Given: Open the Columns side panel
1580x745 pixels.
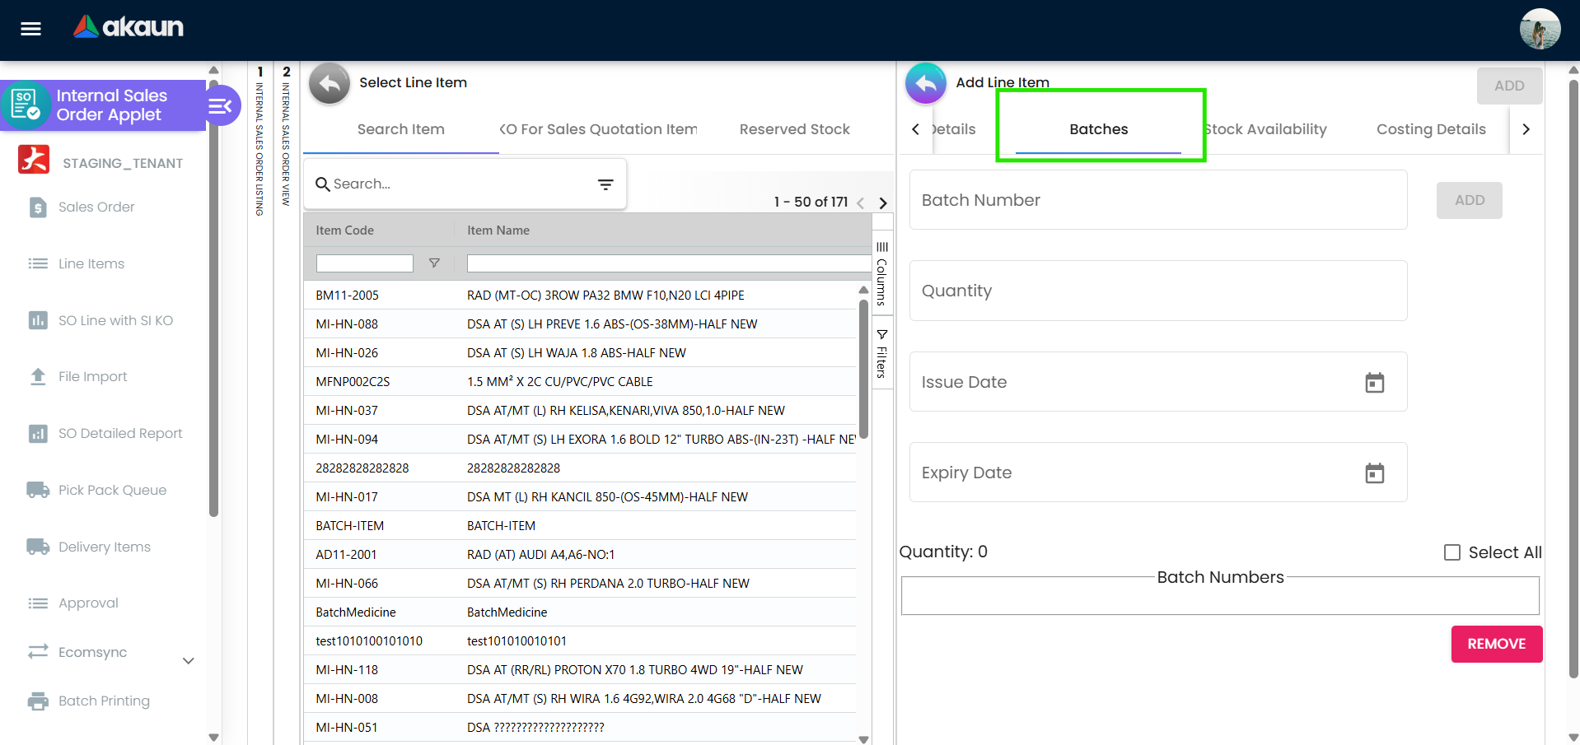Looking at the screenshot, I should pos(881,273).
